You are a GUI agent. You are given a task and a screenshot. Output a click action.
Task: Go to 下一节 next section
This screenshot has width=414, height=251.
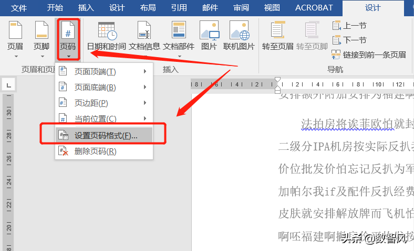(x=349, y=40)
